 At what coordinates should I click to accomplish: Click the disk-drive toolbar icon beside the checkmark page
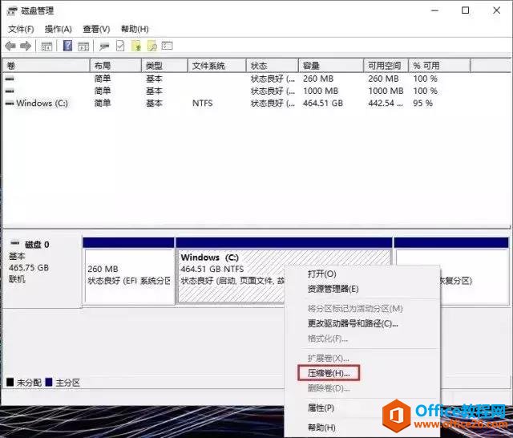click(104, 47)
